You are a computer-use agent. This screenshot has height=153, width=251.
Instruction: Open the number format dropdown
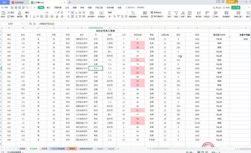point(127,12)
